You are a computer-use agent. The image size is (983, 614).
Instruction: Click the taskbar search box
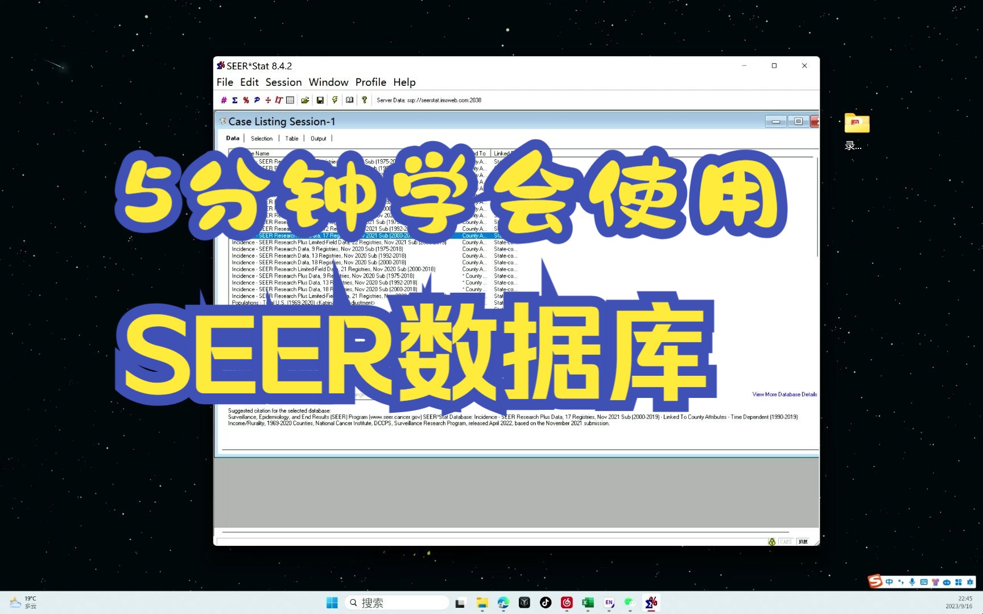396,603
